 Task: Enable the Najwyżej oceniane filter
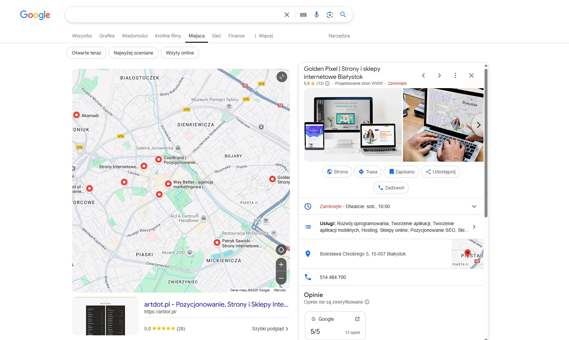133,53
